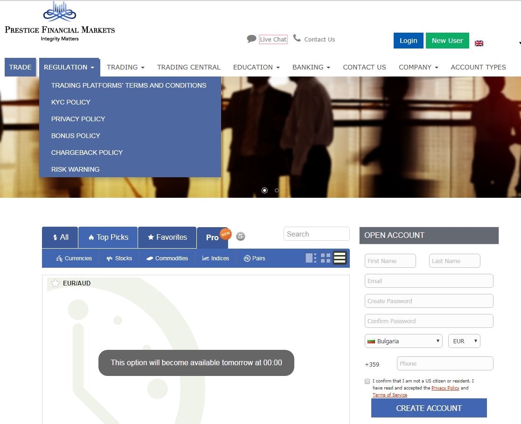Open the Bulgaria country dropdown
Image resolution: width=521 pixels, height=424 pixels.
tap(403, 341)
